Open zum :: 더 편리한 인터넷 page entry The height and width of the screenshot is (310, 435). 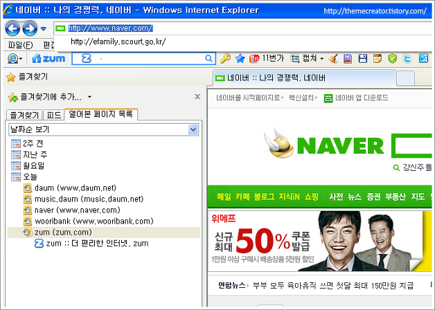[x=91, y=244]
